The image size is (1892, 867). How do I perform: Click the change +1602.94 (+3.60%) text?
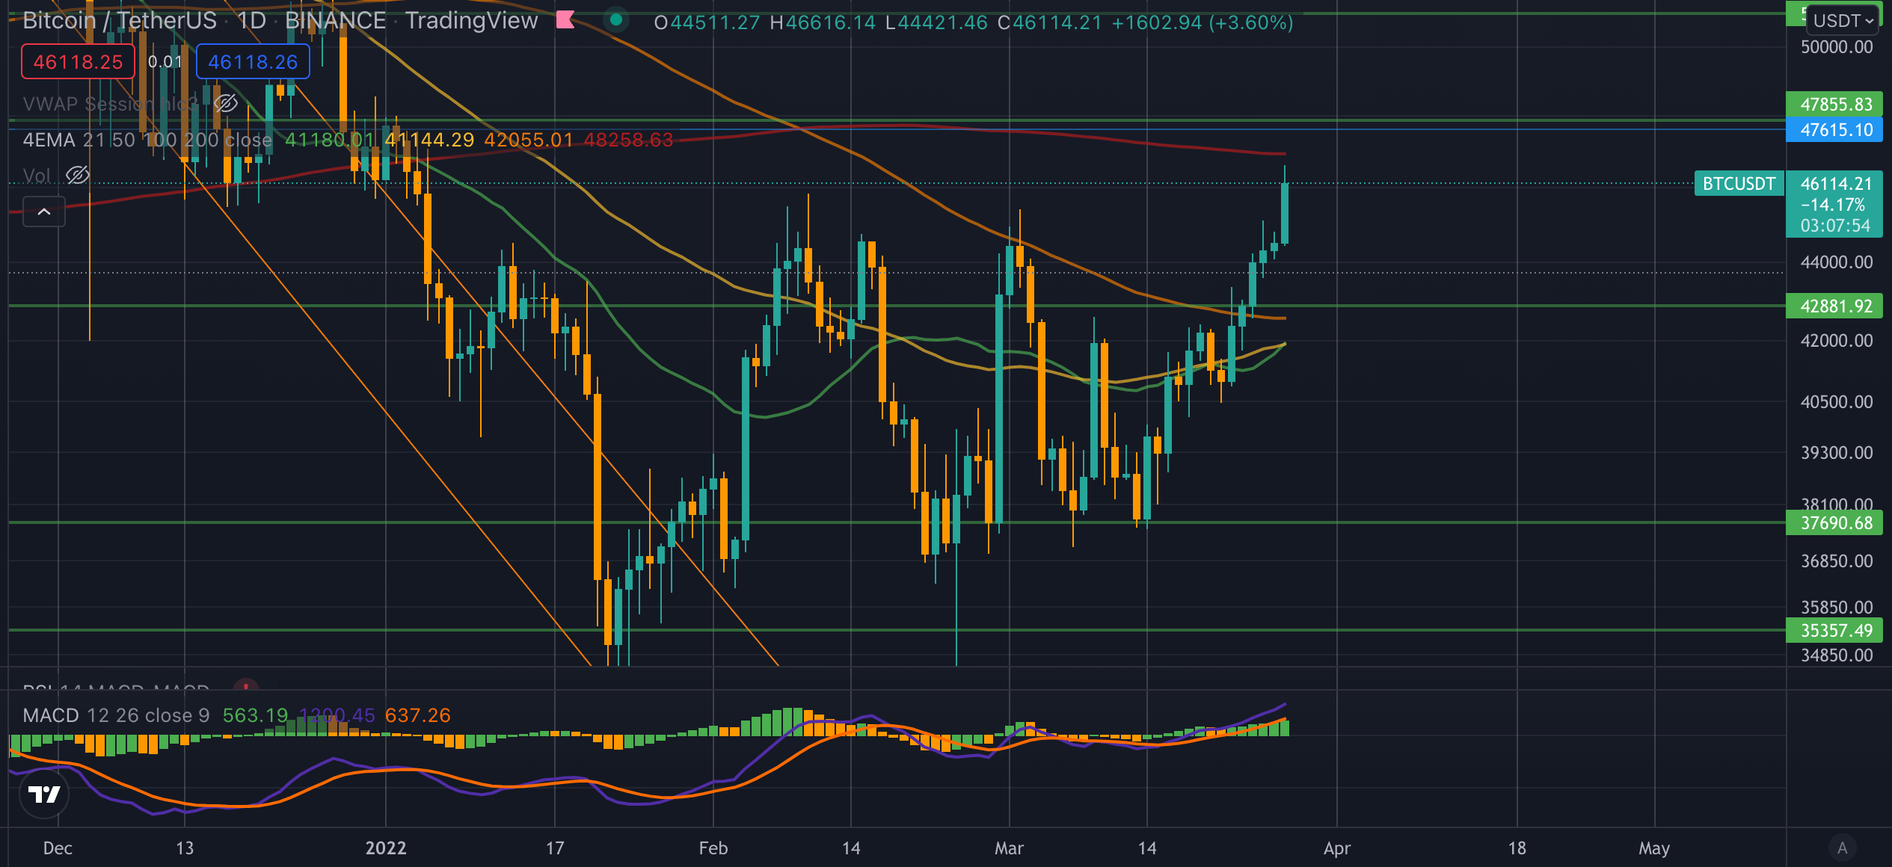(x=1203, y=22)
